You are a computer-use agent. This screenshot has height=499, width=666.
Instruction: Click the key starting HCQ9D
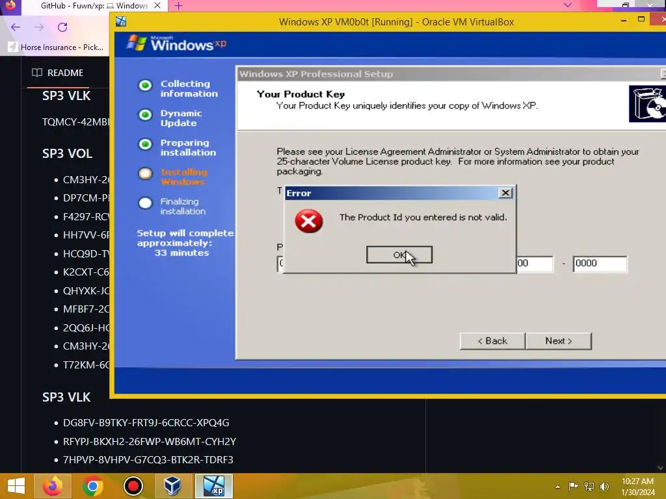pos(87,254)
